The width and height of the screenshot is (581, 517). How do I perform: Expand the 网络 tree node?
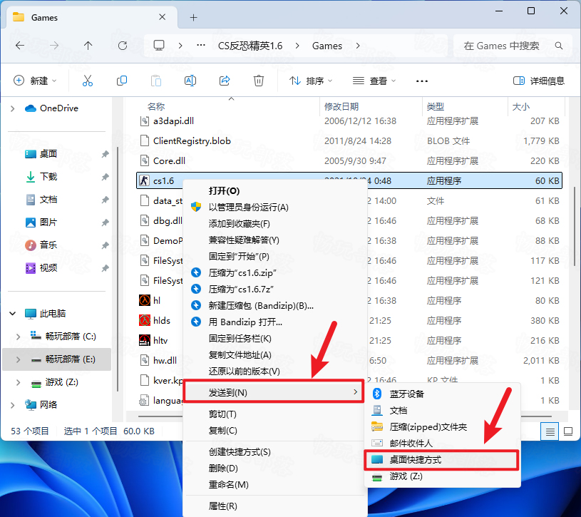pos(13,405)
